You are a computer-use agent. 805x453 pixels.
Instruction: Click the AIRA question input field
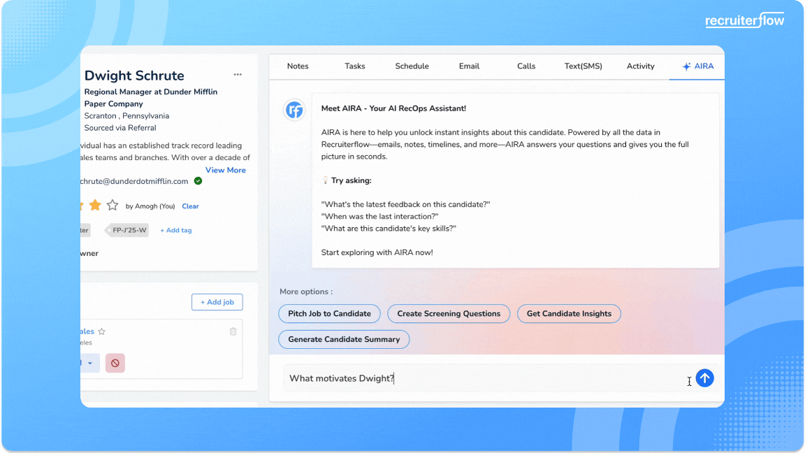click(482, 378)
